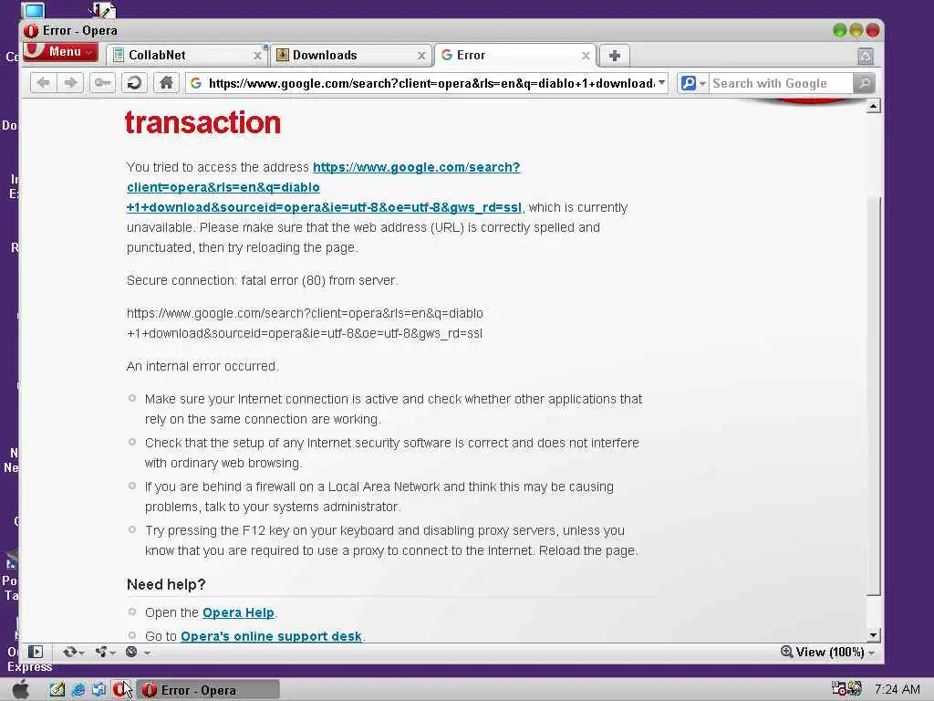Image resolution: width=934 pixels, height=701 pixels.
Task: Open the red Opera Menu button
Action: [60, 52]
